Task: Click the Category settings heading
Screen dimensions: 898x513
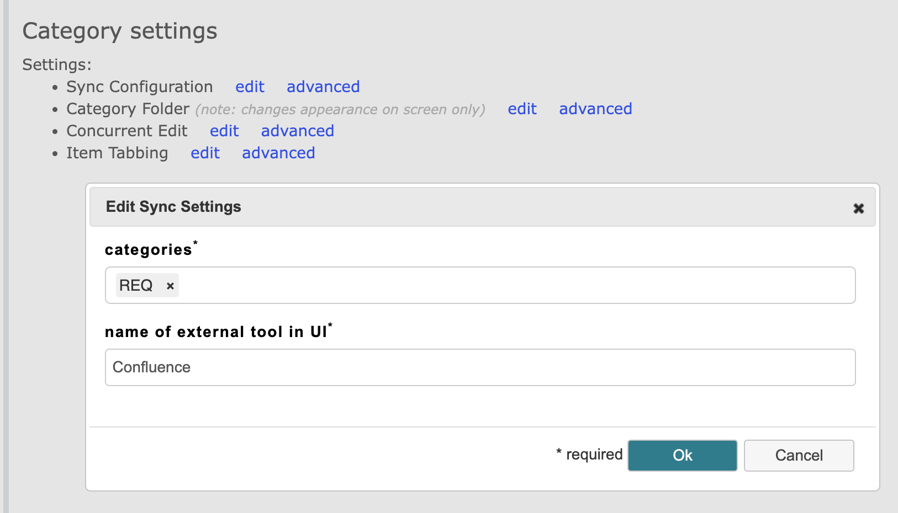Action: point(119,31)
